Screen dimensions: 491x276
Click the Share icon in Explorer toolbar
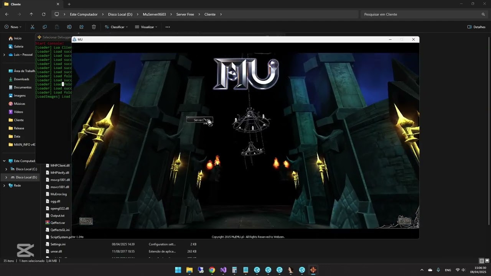coord(81,27)
